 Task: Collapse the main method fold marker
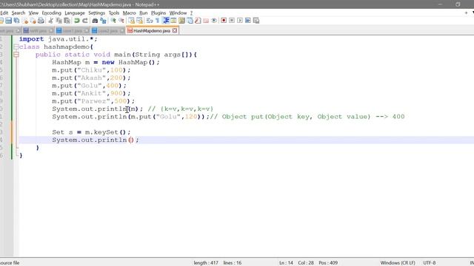(x=16, y=55)
